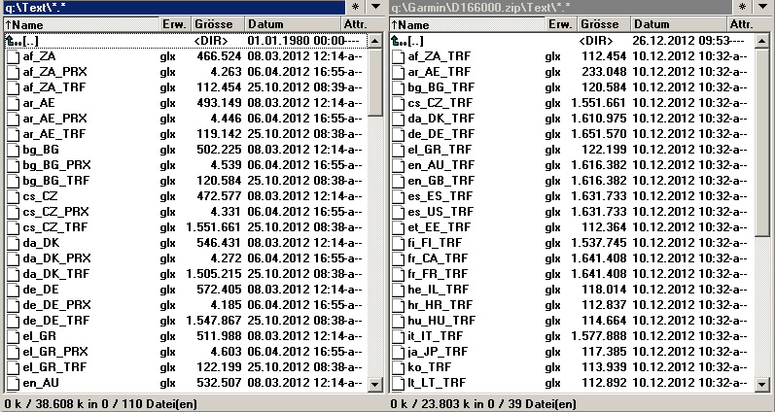Sort left panel by Erw. column header

coord(176,24)
